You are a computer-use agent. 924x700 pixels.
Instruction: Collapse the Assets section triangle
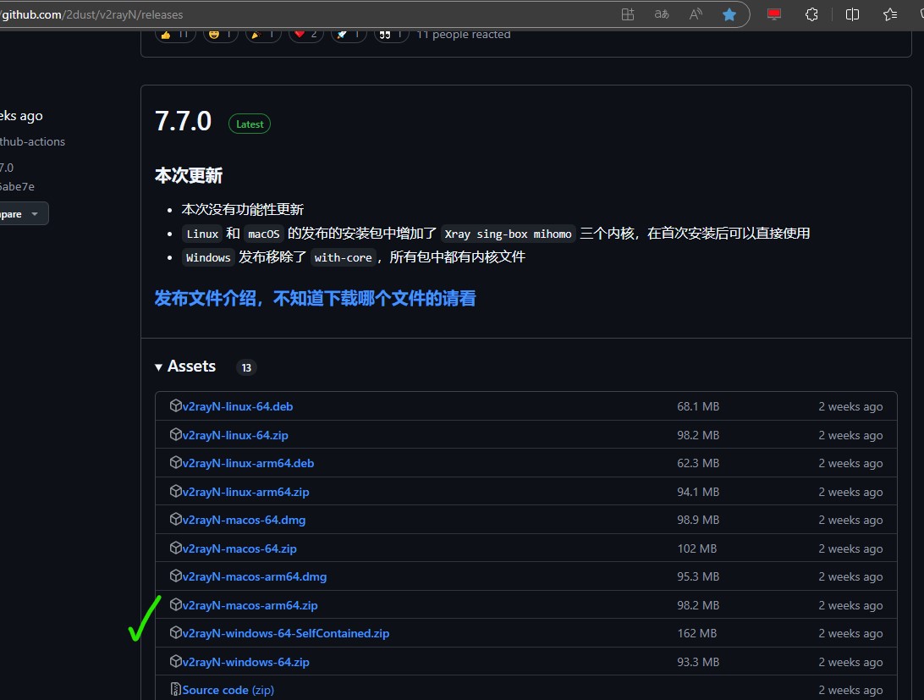tap(158, 367)
